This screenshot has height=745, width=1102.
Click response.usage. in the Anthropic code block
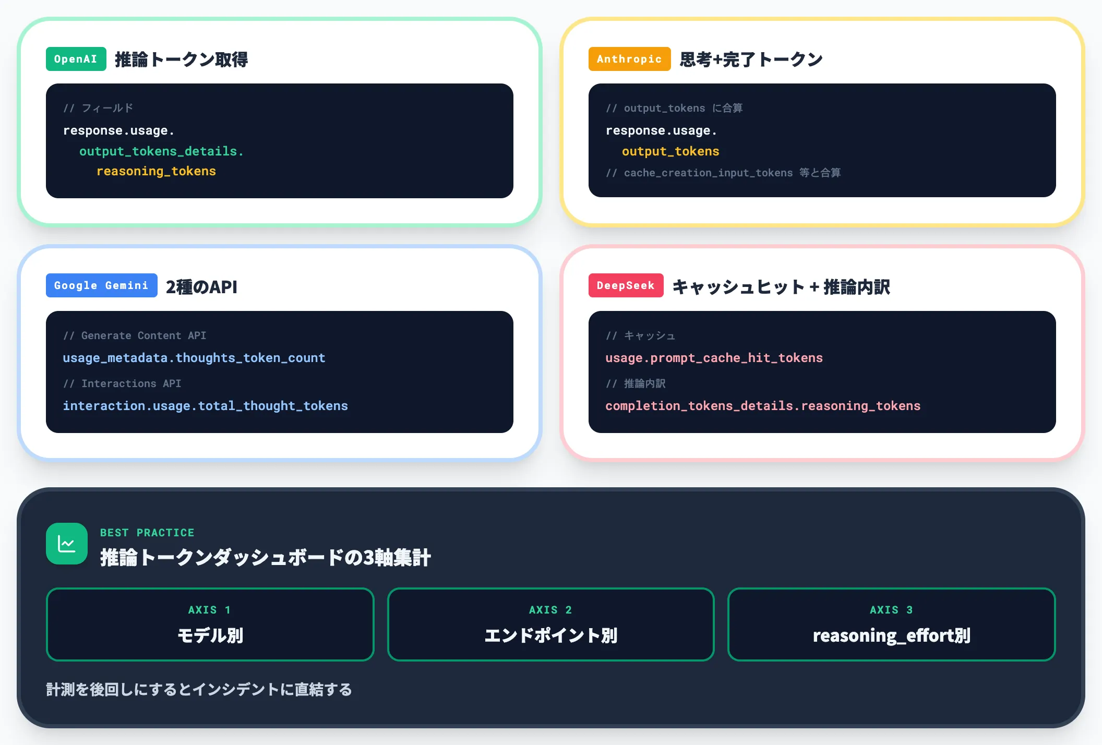661,130
